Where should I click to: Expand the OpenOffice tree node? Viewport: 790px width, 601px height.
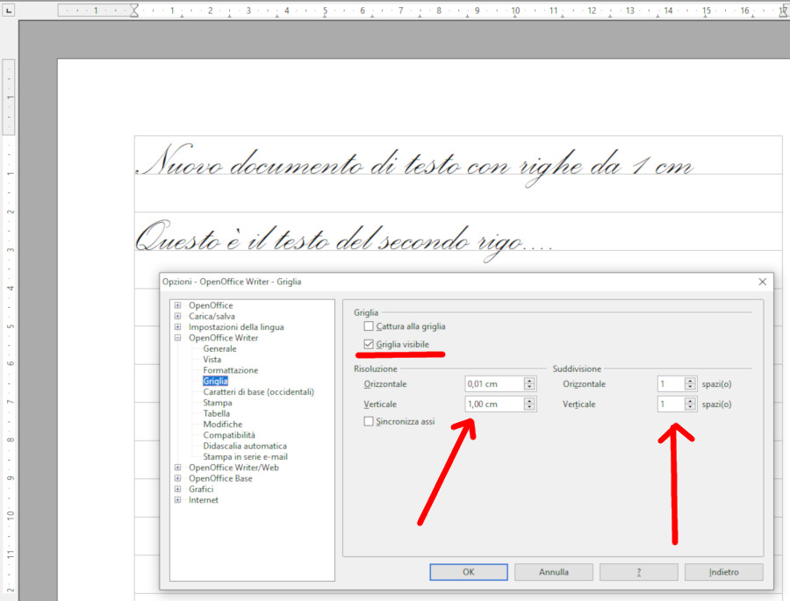pos(178,305)
